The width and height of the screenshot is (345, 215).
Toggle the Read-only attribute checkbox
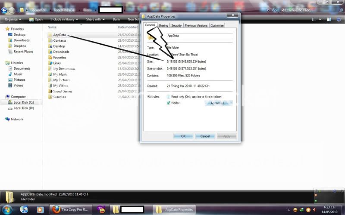point(169,97)
